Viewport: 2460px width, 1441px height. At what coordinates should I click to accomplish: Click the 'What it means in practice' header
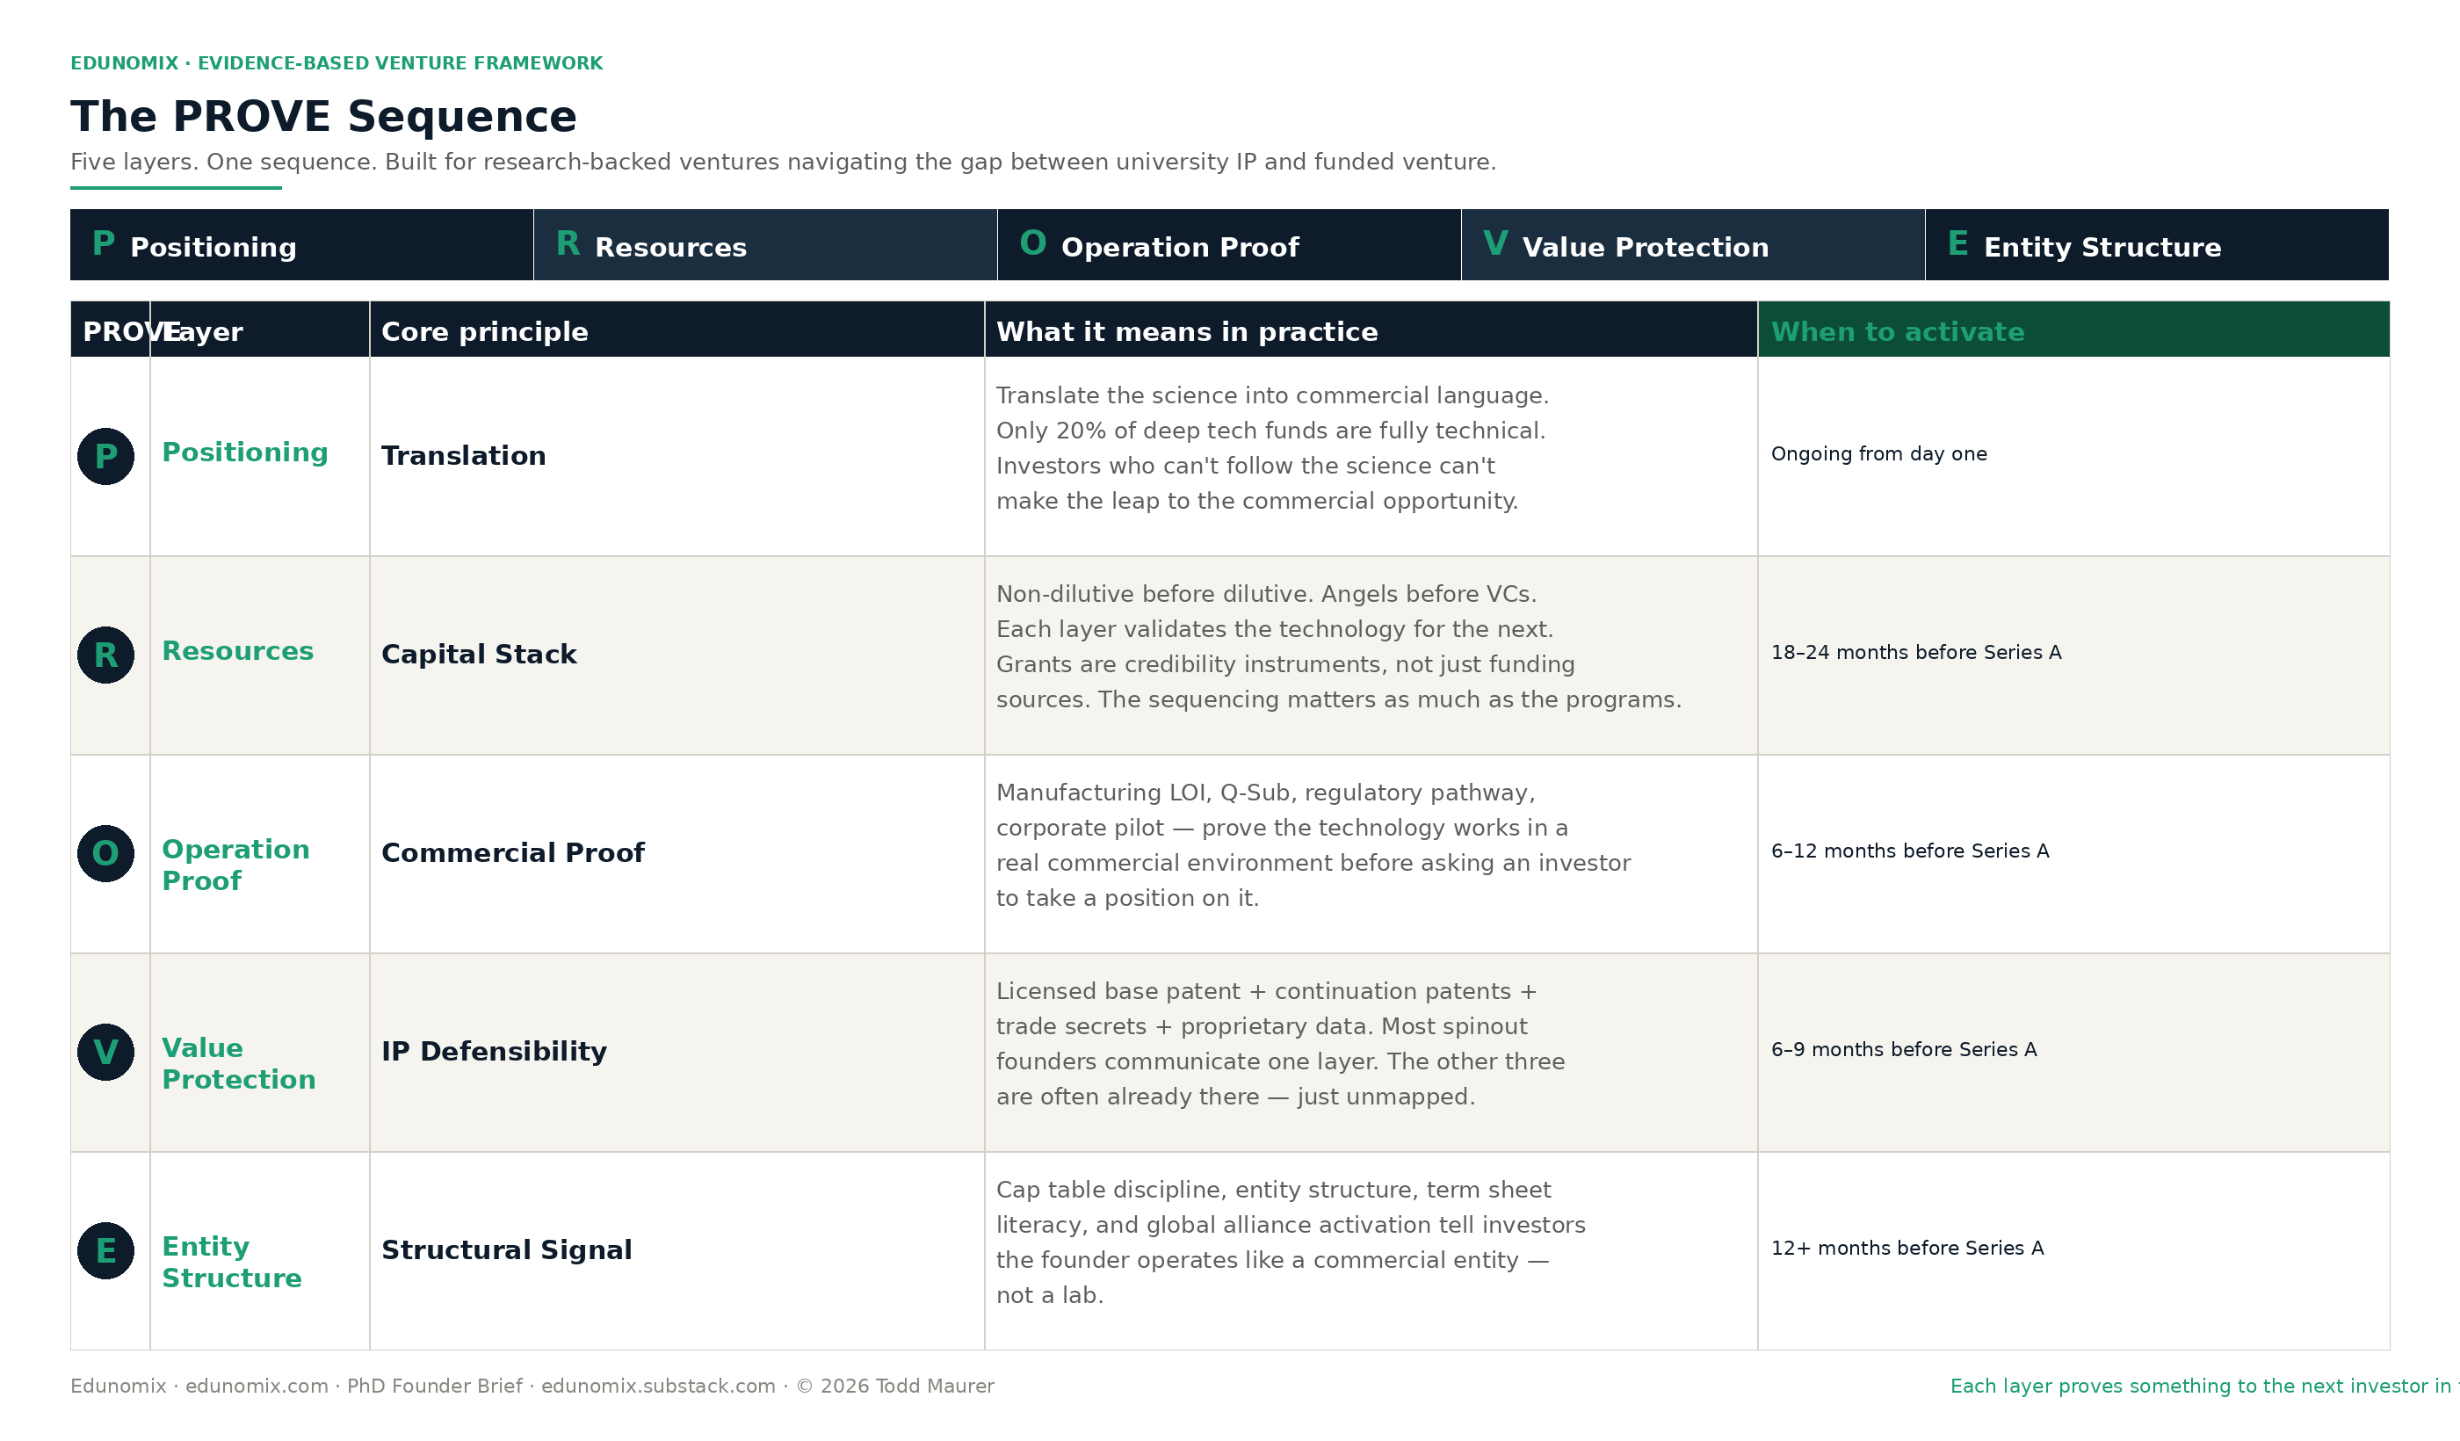point(1371,330)
